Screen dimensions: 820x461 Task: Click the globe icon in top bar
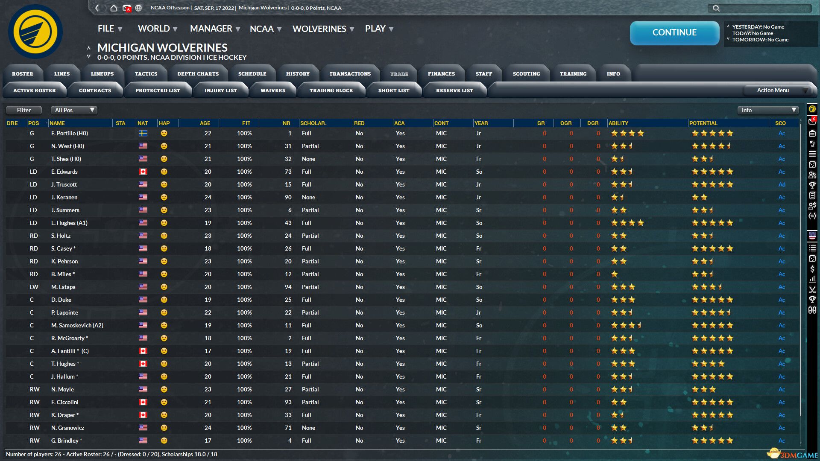coord(138,8)
